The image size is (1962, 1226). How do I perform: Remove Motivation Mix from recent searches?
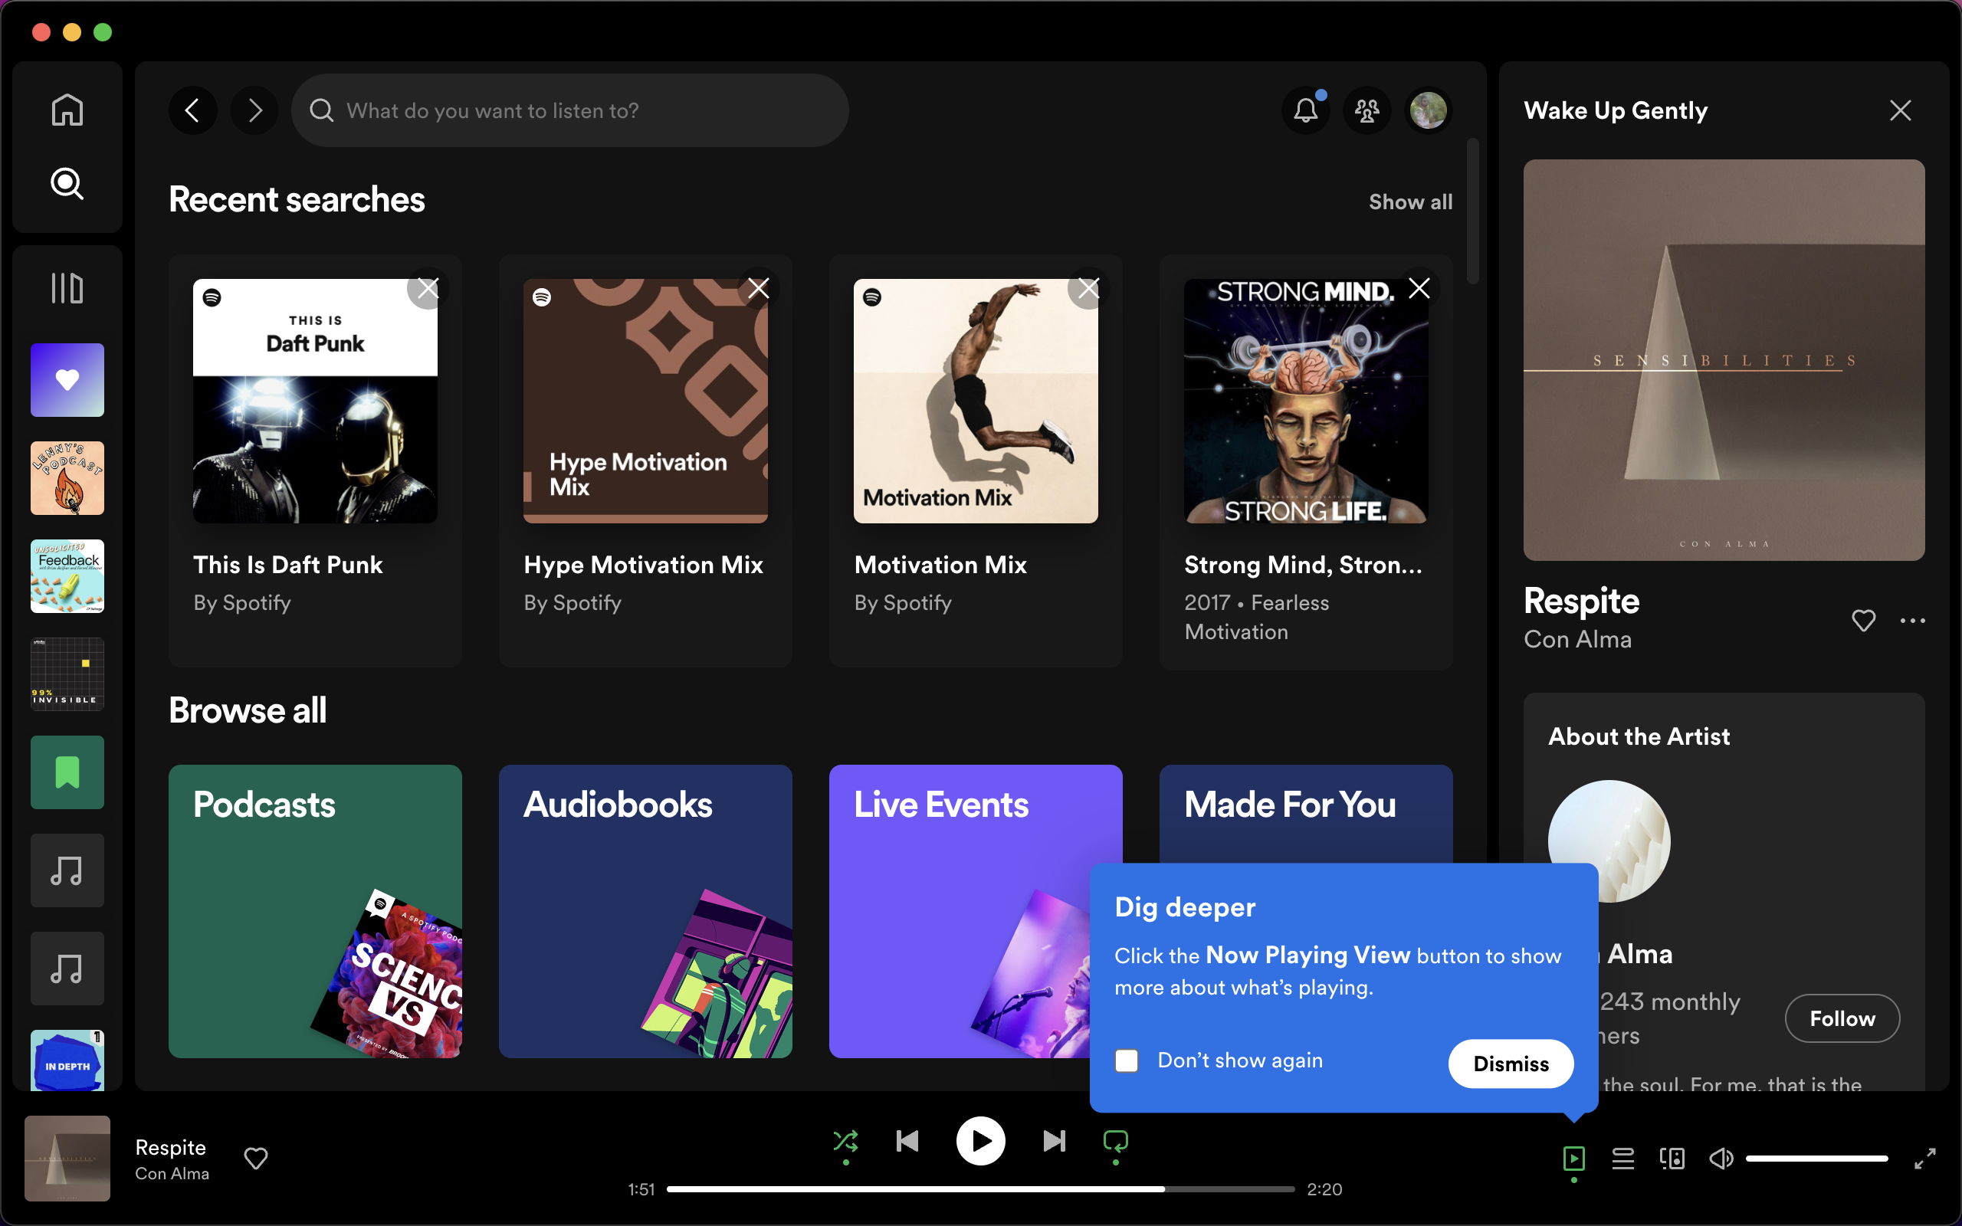pos(1089,288)
